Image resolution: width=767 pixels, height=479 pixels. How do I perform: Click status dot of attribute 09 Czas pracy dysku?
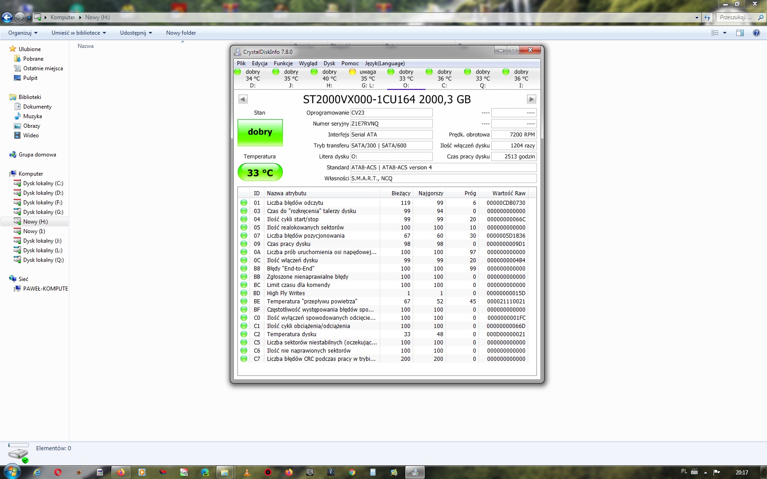tap(244, 244)
